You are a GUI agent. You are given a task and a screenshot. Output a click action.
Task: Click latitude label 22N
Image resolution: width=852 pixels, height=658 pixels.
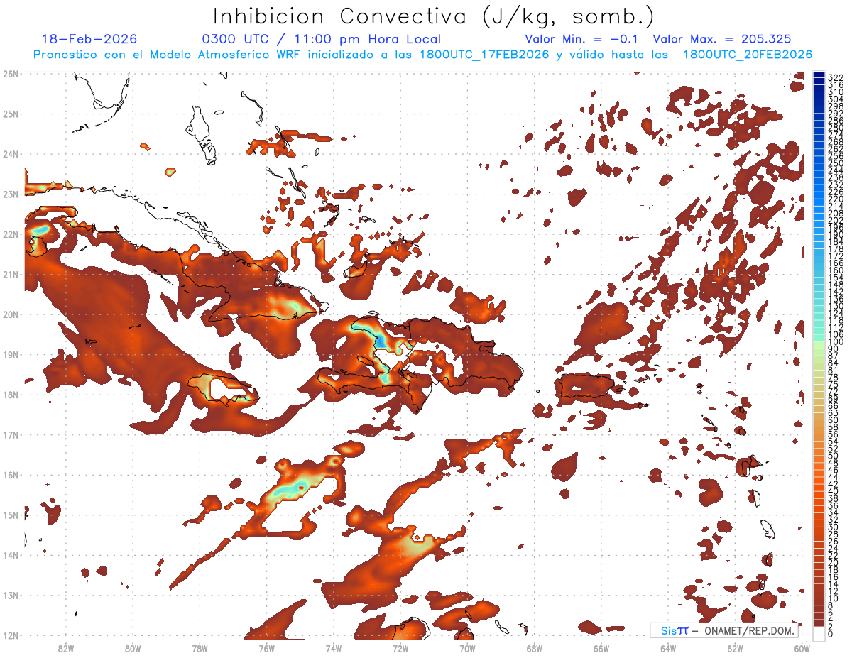click(x=11, y=234)
